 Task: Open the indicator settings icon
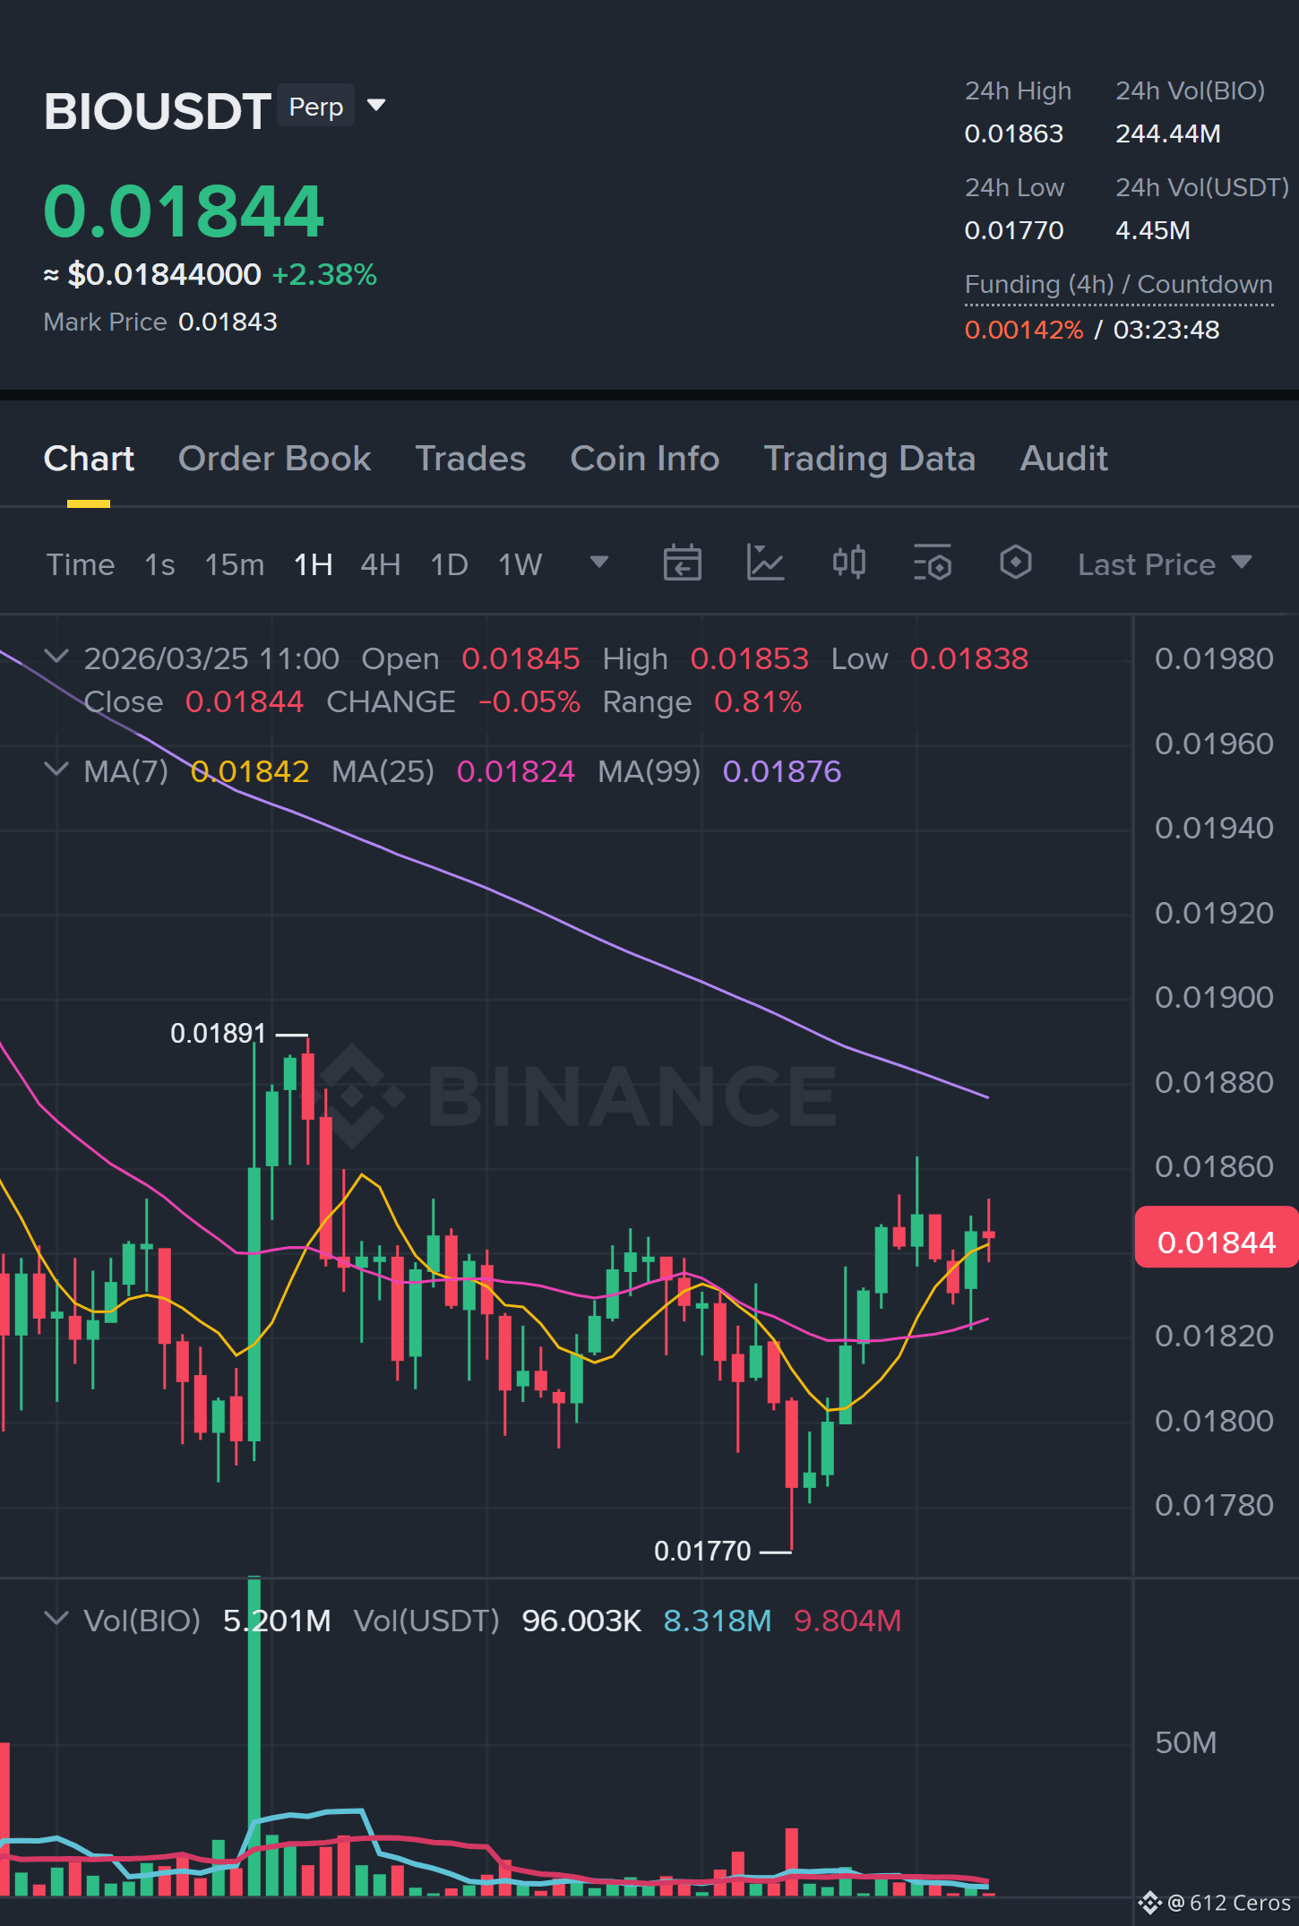pos(932,563)
